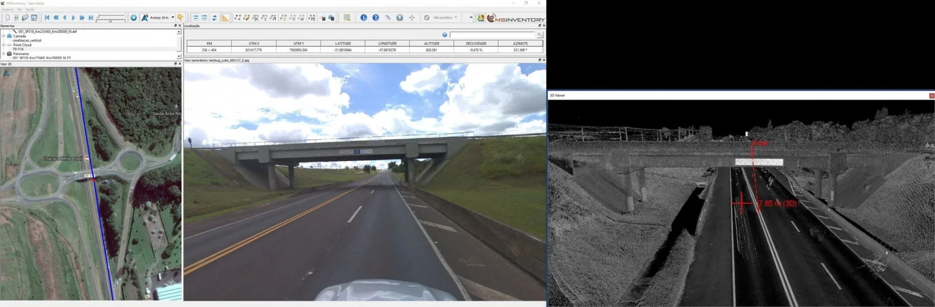Open the Não preditivo dropdown
Screen dimensions: 935x307
[456, 18]
